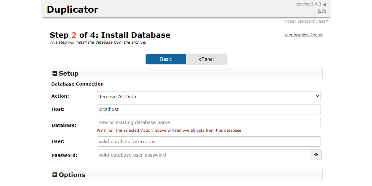Viewport: 372px width, 186px height.
Task: Click the lock icon beside the version number
Action: click(x=325, y=4)
